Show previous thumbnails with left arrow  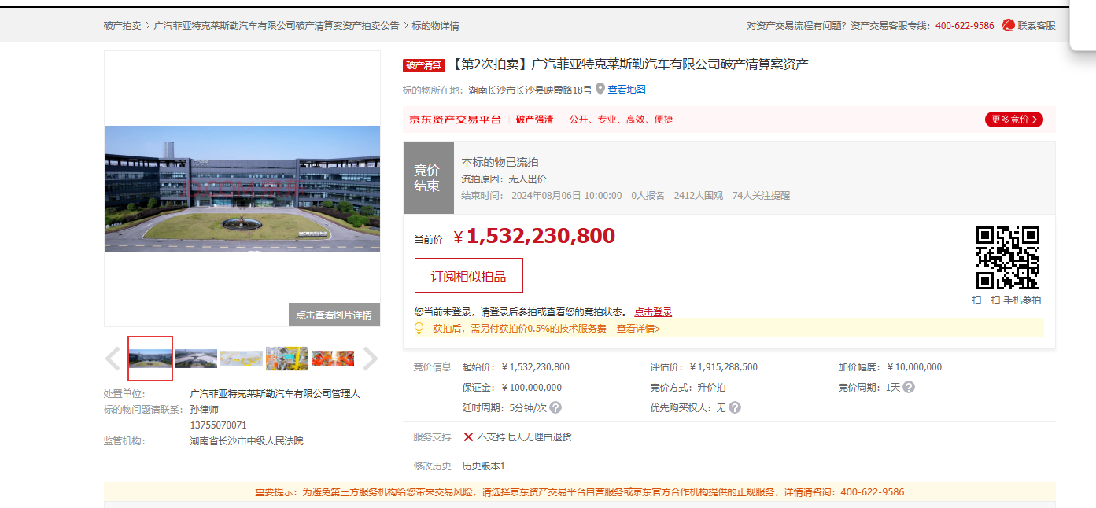click(x=113, y=359)
